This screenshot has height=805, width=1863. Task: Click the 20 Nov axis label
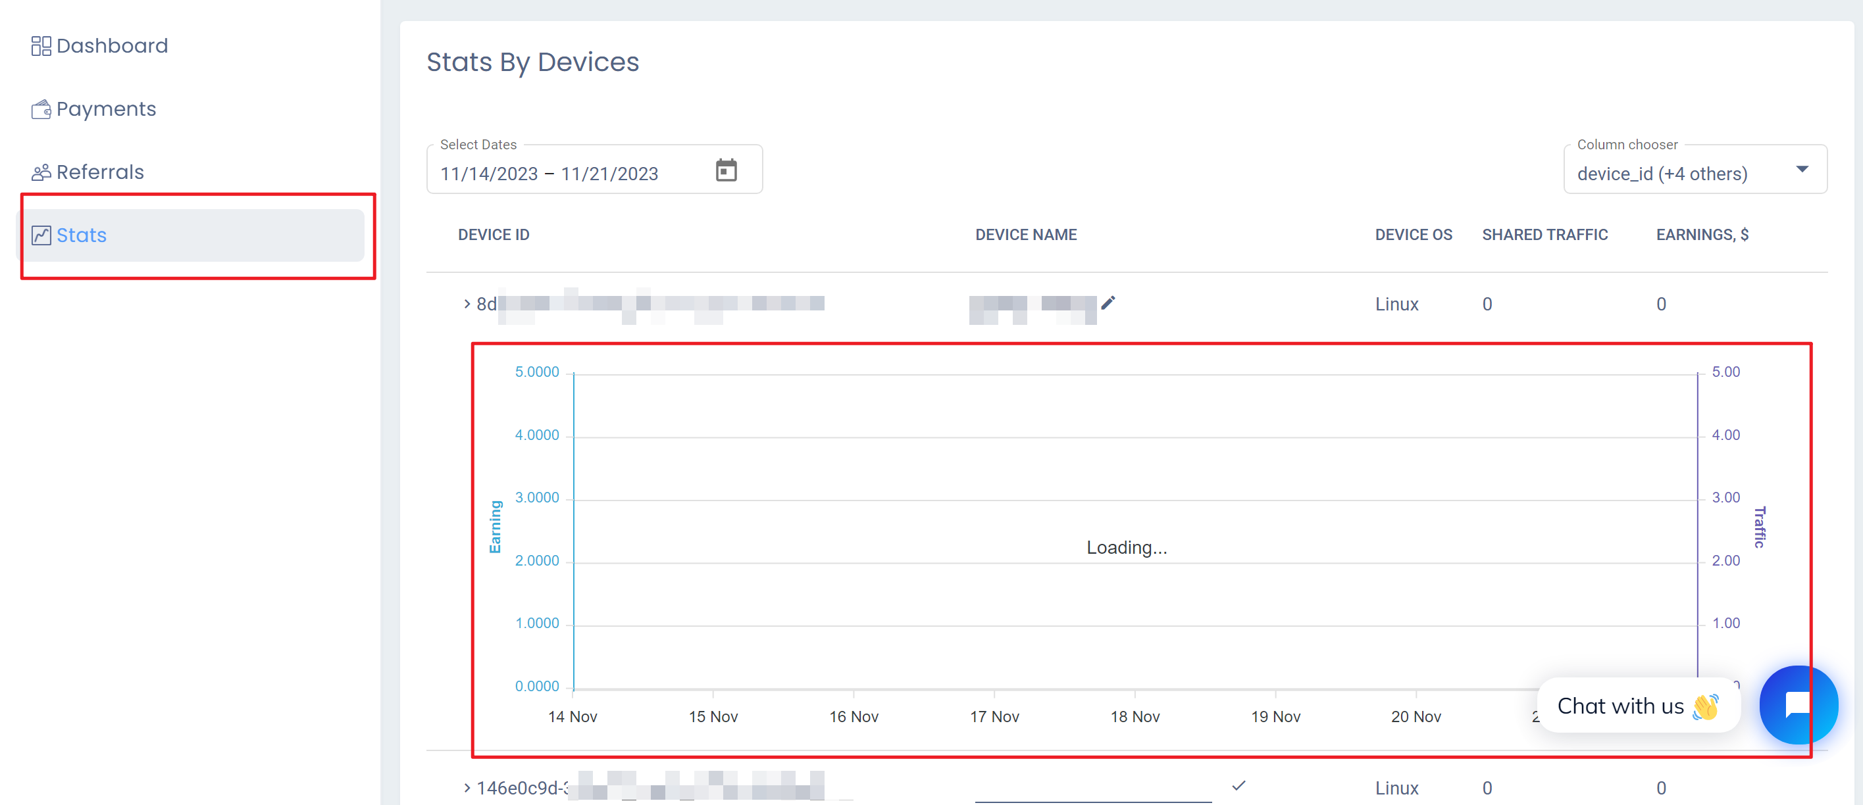(x=1416, y=717)
